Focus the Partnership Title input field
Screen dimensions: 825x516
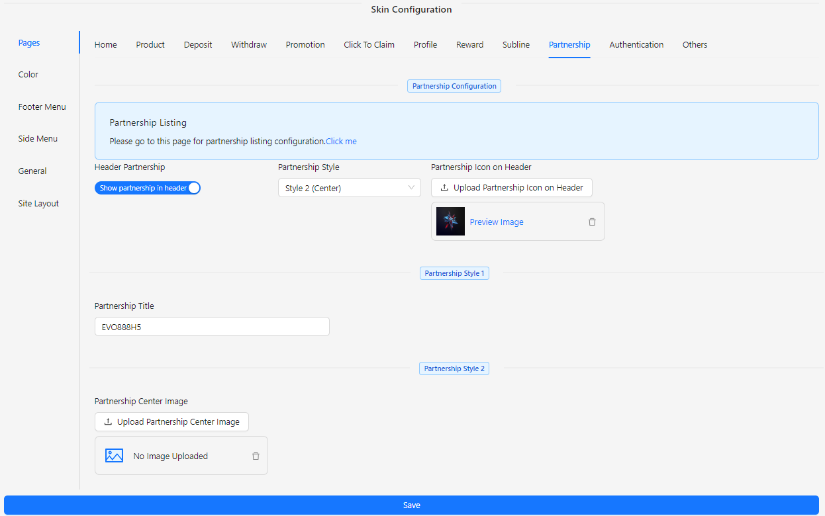click(x=212, y=327)
